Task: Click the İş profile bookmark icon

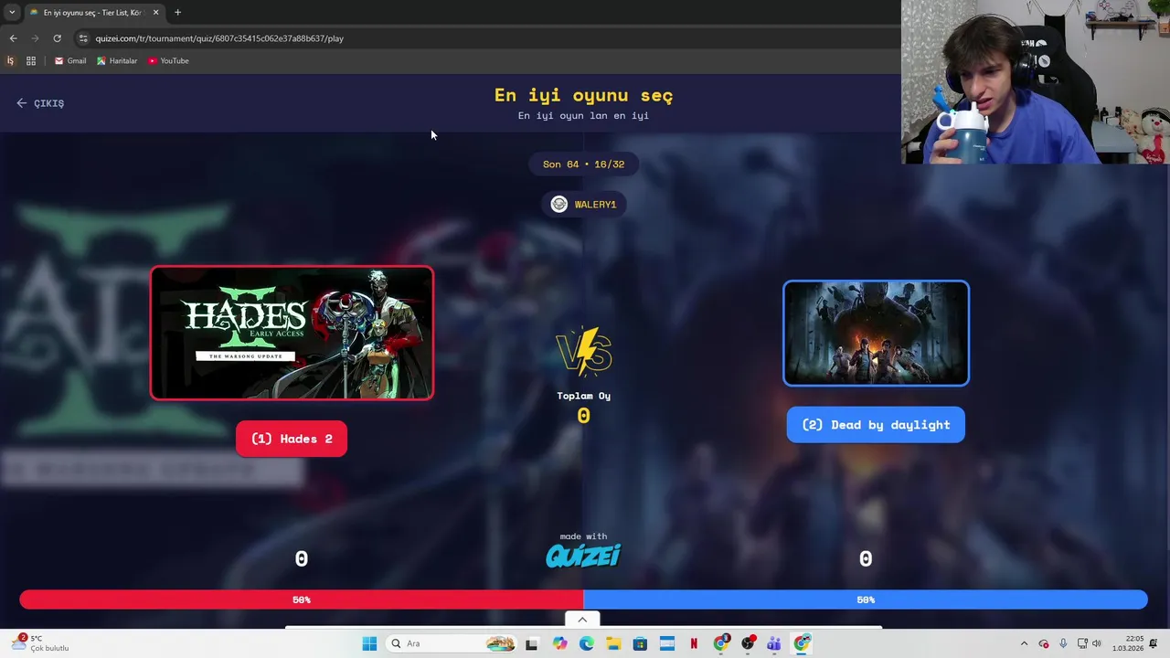Action: pos(11,61)
